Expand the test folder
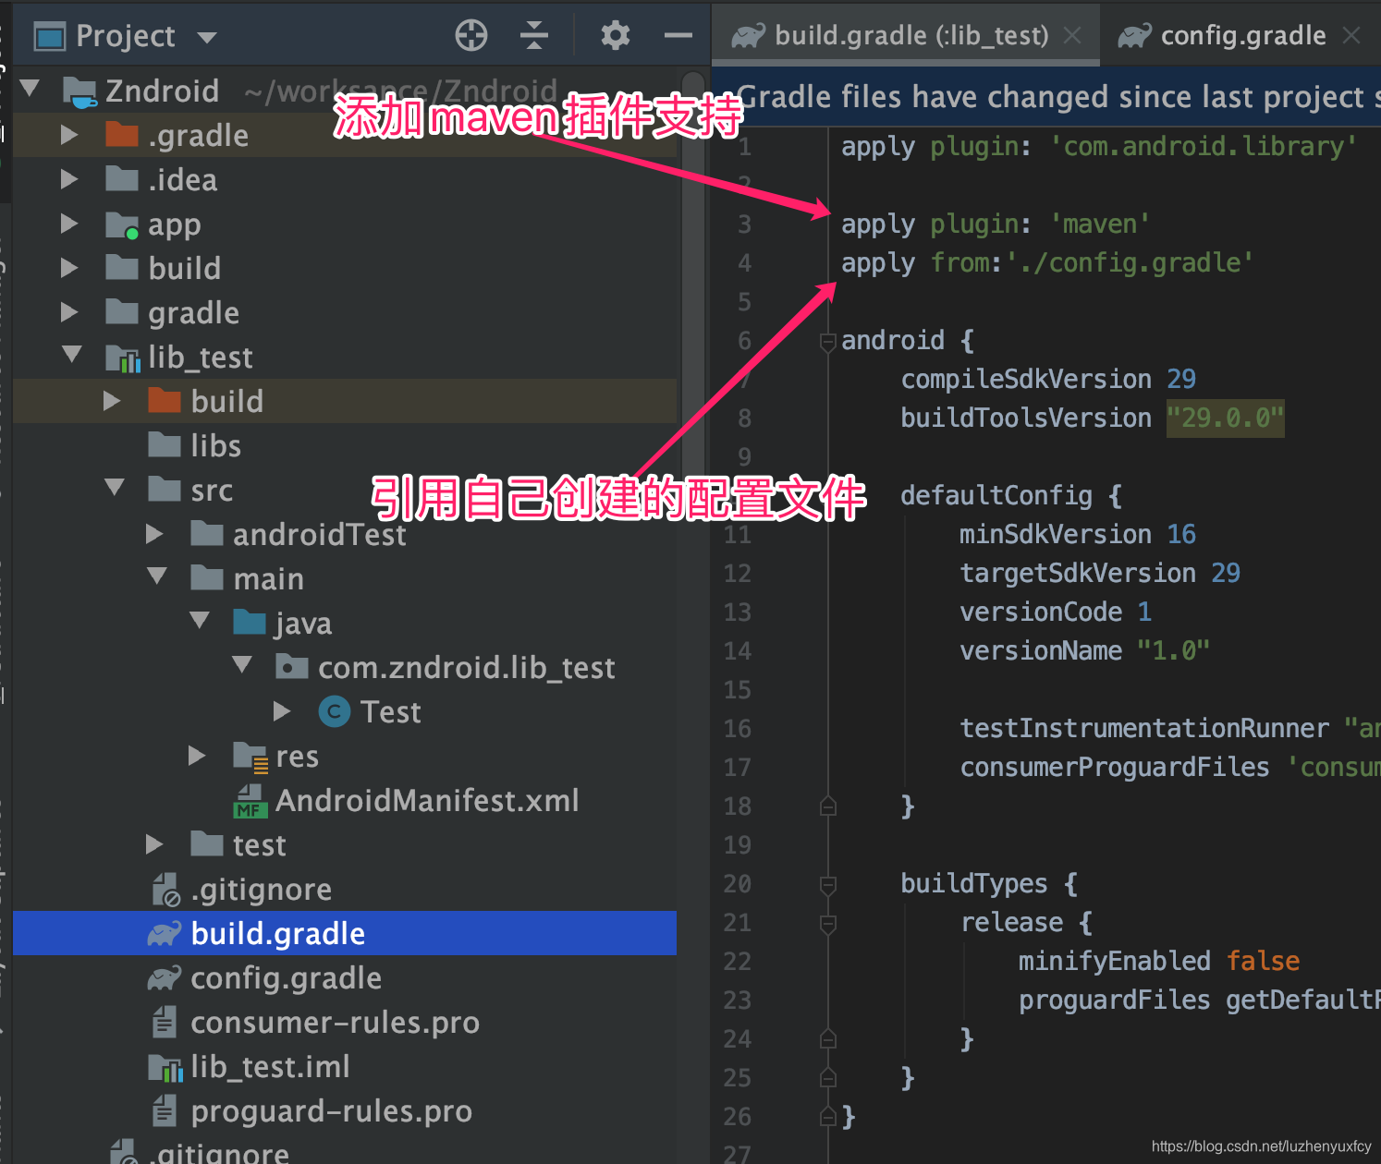 point(154,844)
